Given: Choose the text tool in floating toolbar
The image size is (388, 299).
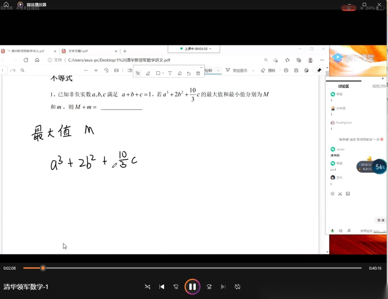Looking at the screenshot, I should 170,73.
